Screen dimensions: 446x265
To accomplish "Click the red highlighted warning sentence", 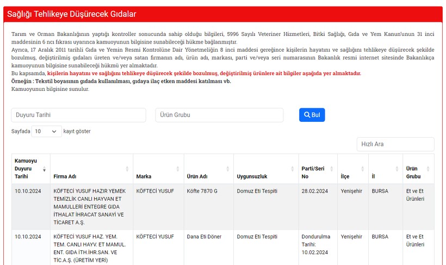I will [x=204, y=73].
